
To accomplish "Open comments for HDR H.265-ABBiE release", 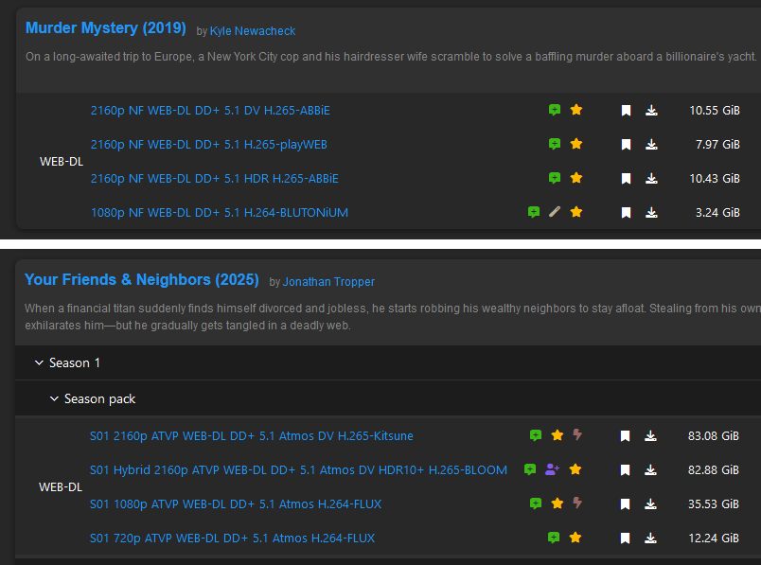I will pos(555,178).
